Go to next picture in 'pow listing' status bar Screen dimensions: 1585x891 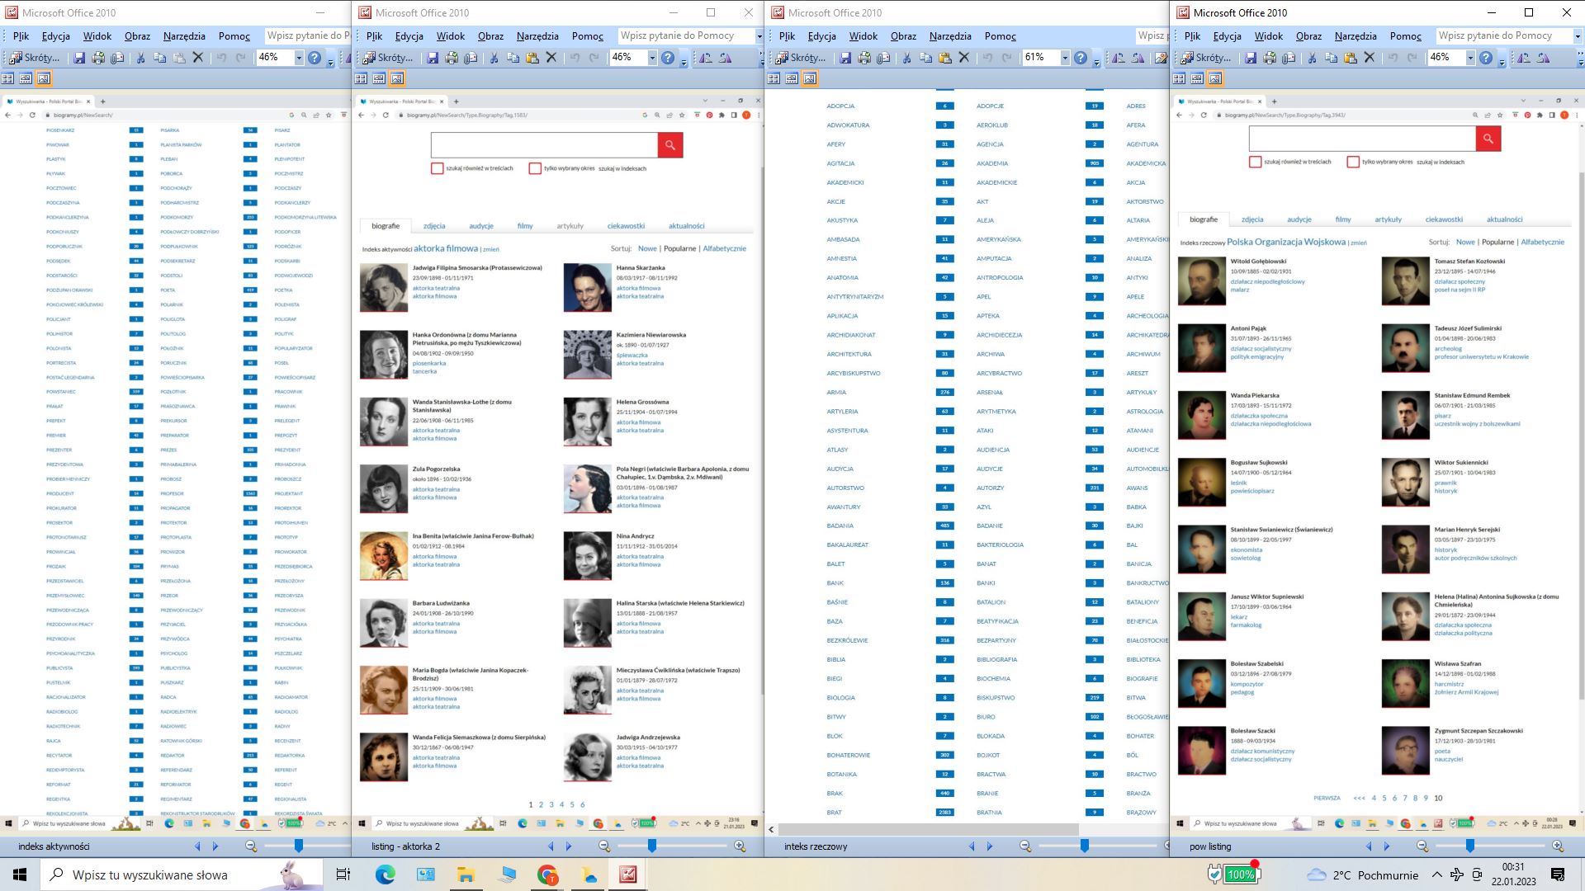click(1387, 846)
